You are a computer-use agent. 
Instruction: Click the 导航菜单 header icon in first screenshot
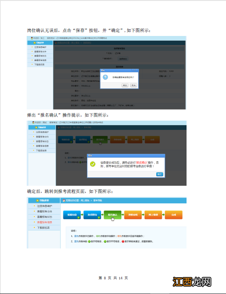(34, 43)
